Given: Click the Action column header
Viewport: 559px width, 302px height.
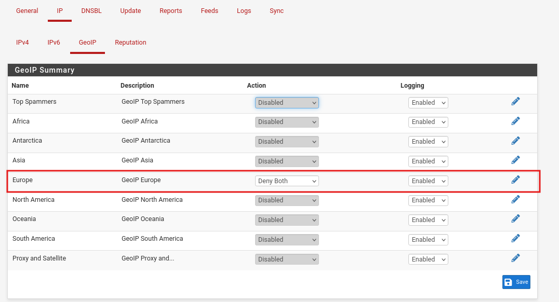Looking at the screenshot, I should tap(256, 86).
